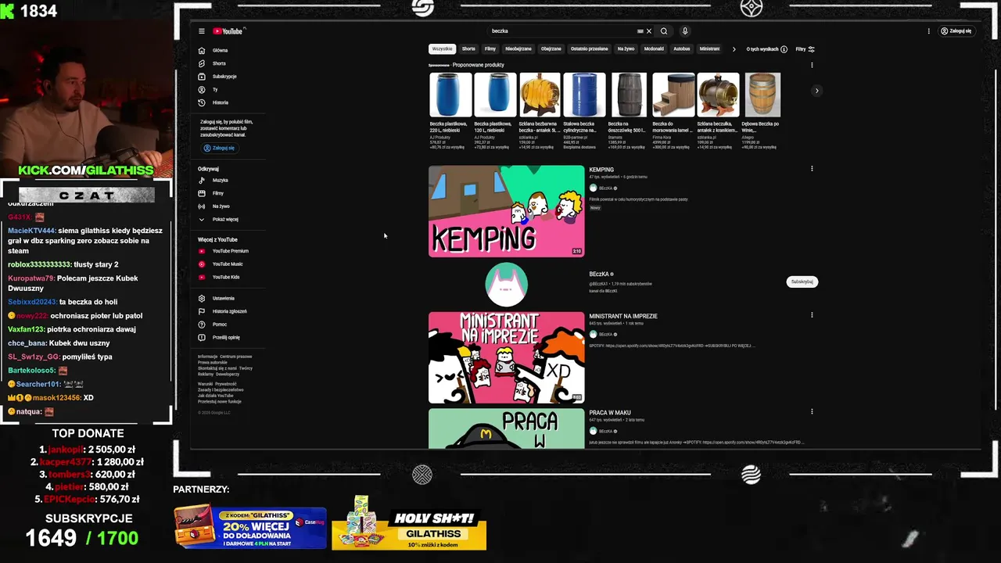1001x563 pixels.
Task: Open Muzyka under Odkrywaj
Action: click(219, 181)
